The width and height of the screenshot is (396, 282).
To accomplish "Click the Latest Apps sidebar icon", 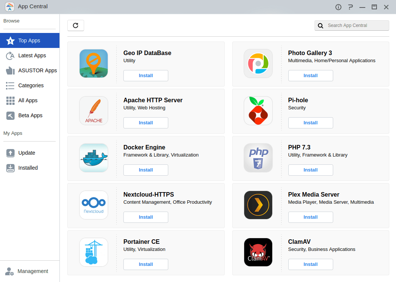I will 10,56.
